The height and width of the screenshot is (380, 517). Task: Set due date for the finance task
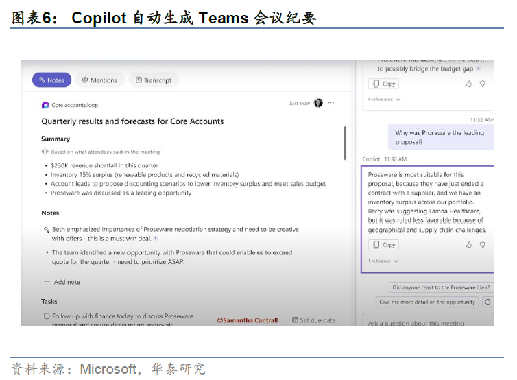click(314, 320)
